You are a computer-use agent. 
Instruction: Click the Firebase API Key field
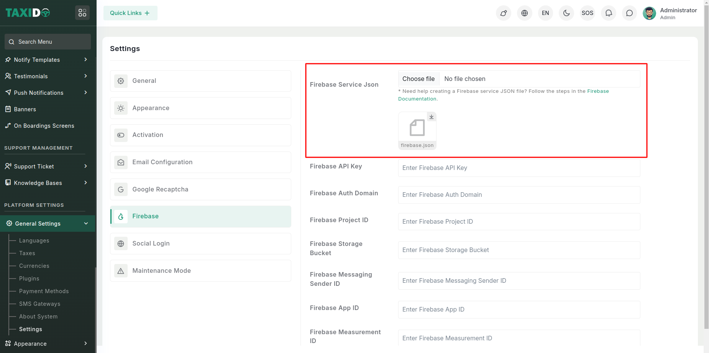click(519, 168)
